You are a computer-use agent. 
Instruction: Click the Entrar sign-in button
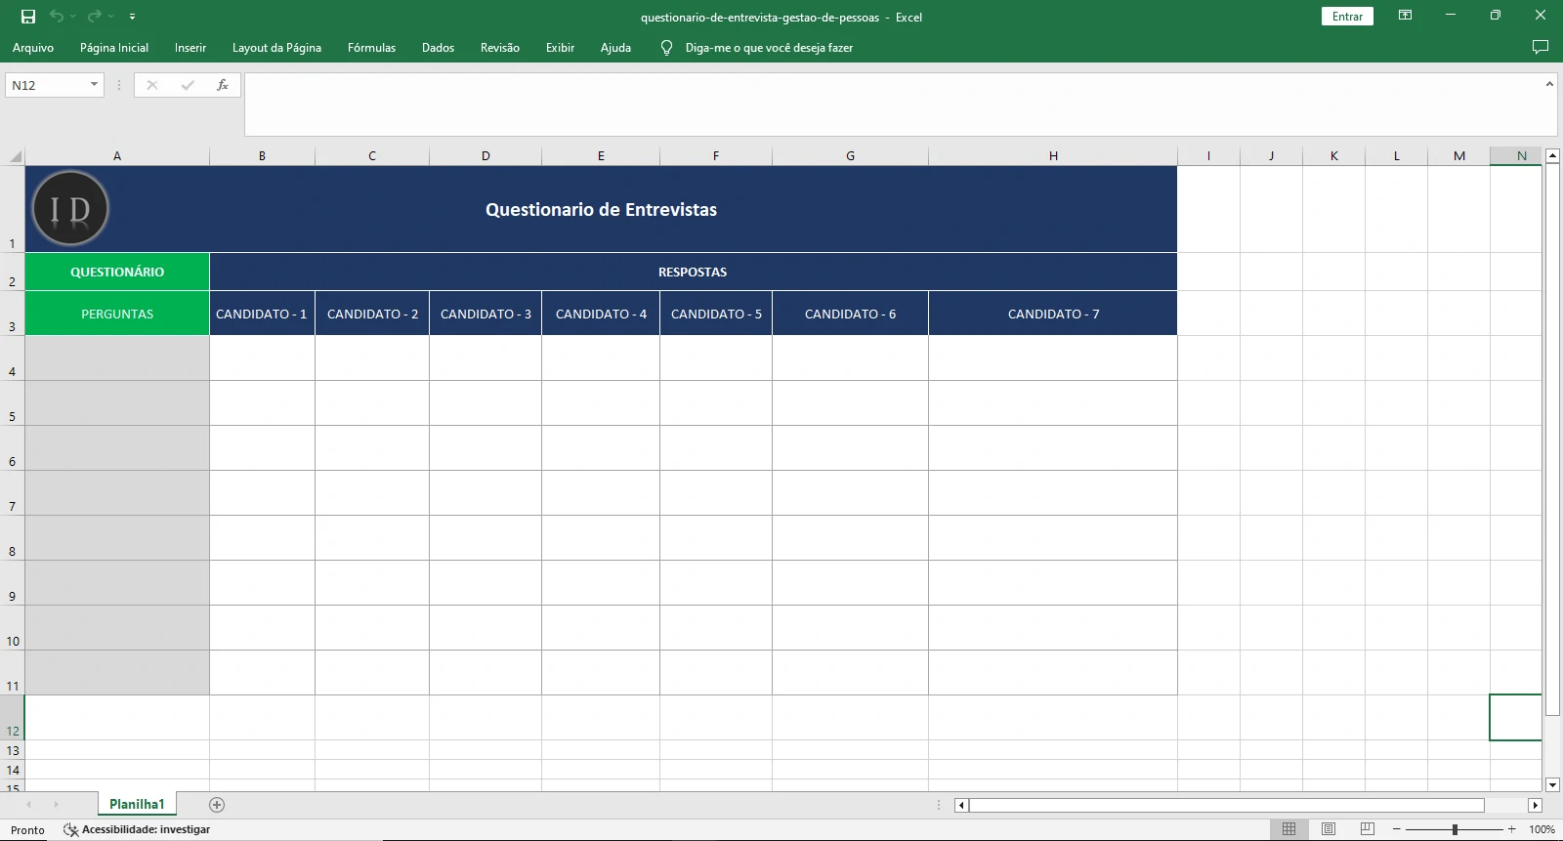coord(1347,17)
